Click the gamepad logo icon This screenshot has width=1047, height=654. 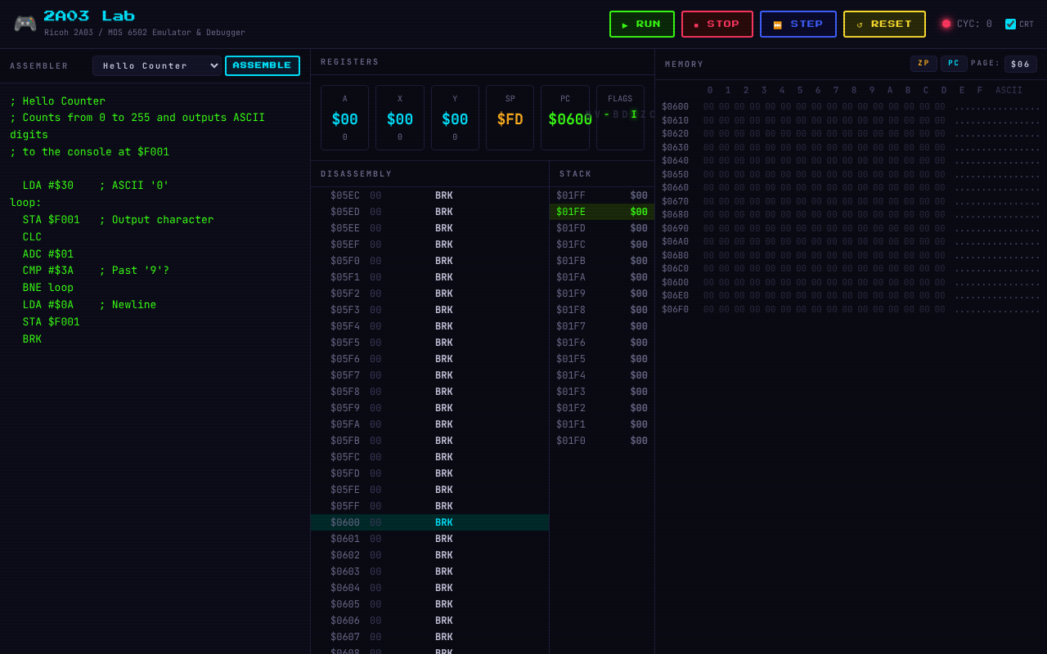[x=25, y=24]
